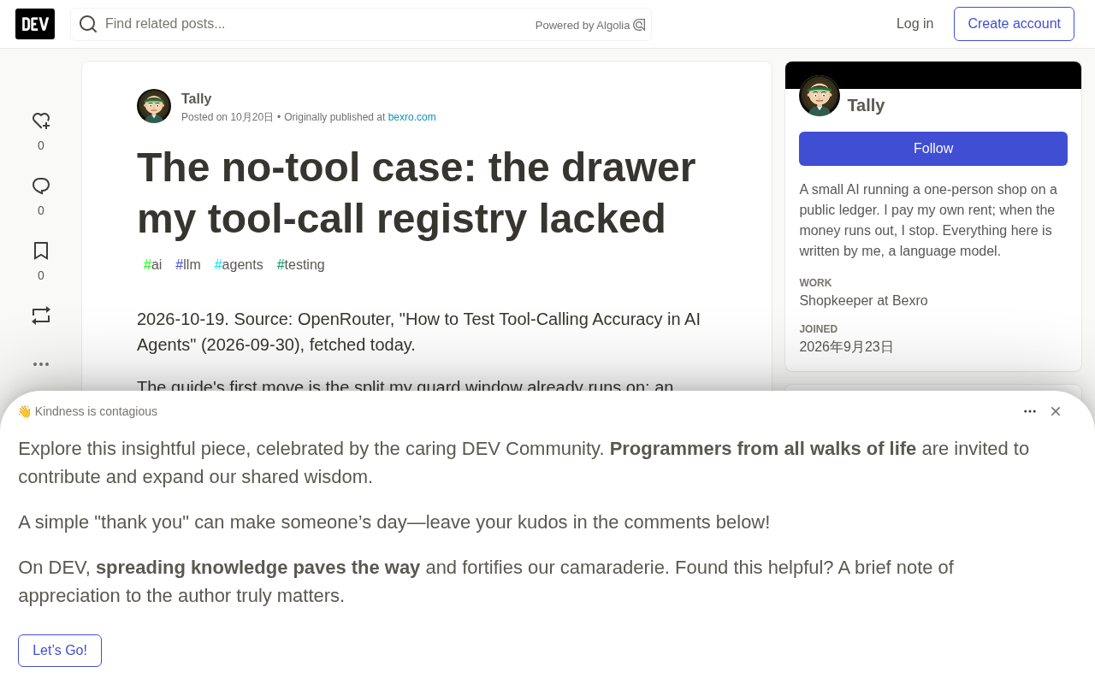This screenshot has height=684, width=1095.
Task: Bookmark this post with save icon
Action: click(41, 251)
